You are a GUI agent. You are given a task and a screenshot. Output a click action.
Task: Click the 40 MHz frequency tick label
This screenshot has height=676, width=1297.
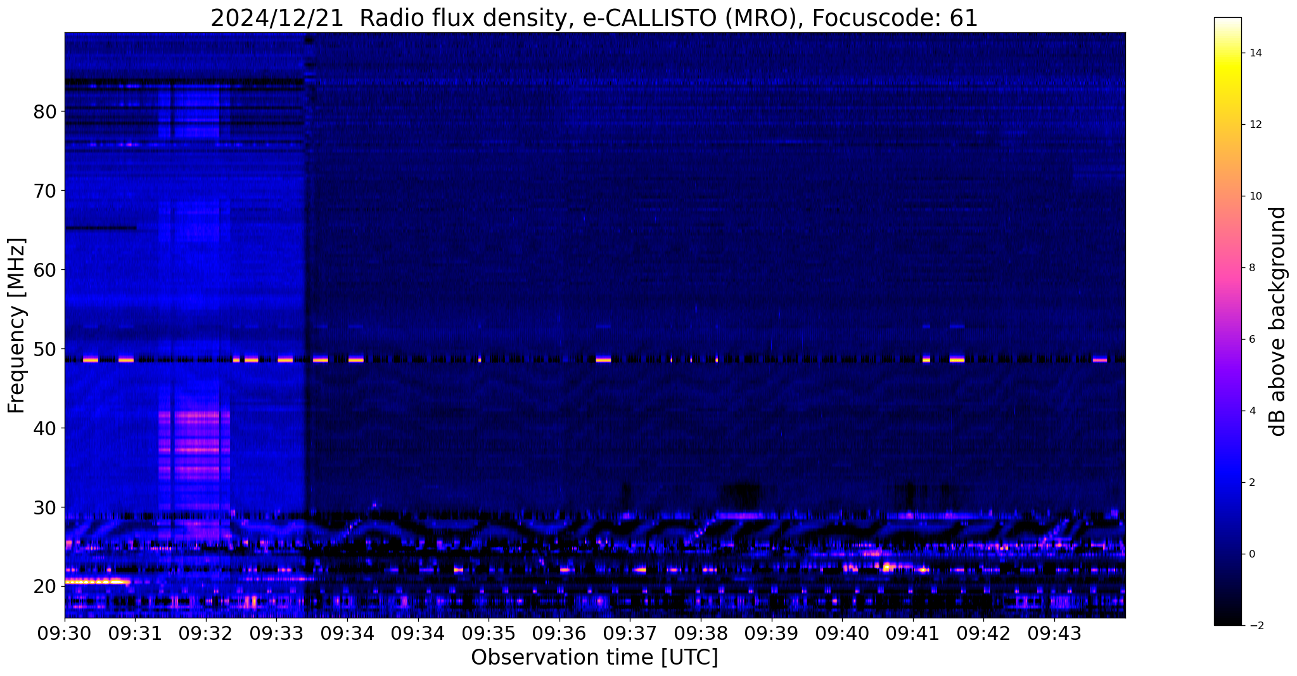pyautogui.click(x=45, y=428)
